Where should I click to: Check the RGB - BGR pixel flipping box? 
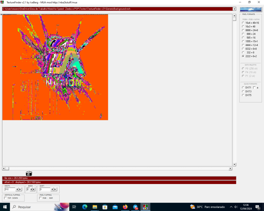pyautogui.click(x=40, y=198)
